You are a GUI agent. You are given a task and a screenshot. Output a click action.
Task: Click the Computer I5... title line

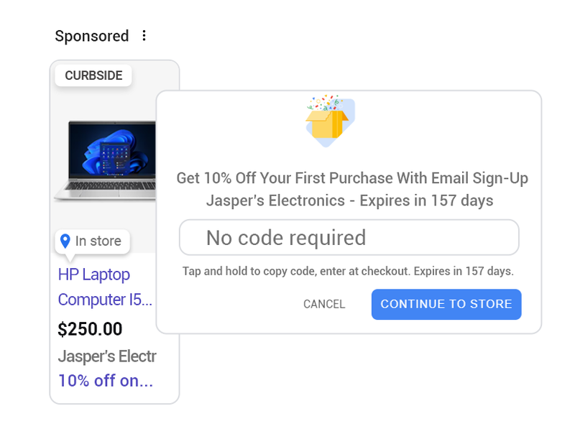tap(105, 300)
